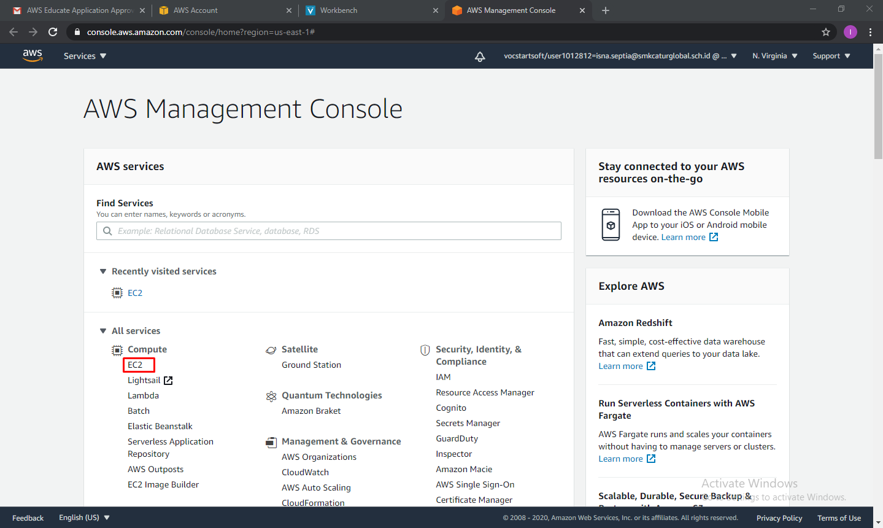Open the Batch service
Image resolution: width=883 pixels, height=528 pixels.
139,411
